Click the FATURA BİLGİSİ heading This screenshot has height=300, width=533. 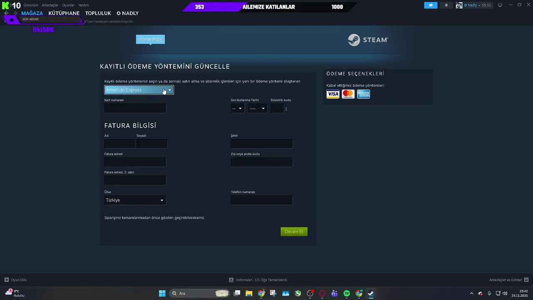(x=130, y=126)
